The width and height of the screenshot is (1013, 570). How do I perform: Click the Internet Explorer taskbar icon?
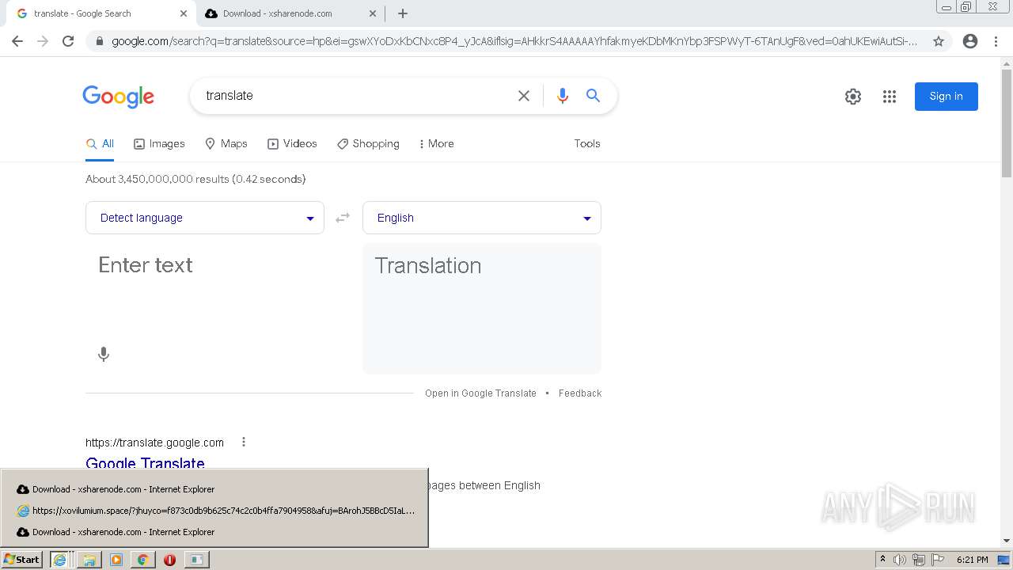[60, 560]
